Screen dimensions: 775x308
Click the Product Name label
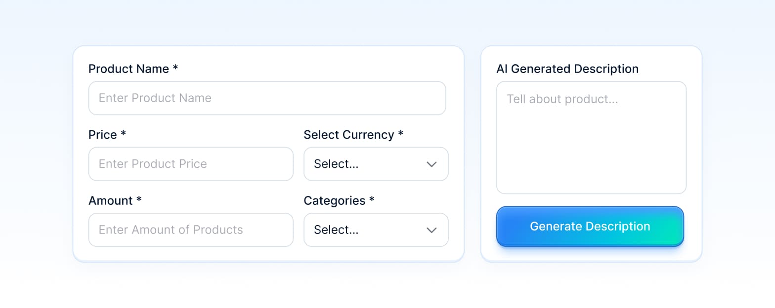pyautogui.click(x=128, y=69)
